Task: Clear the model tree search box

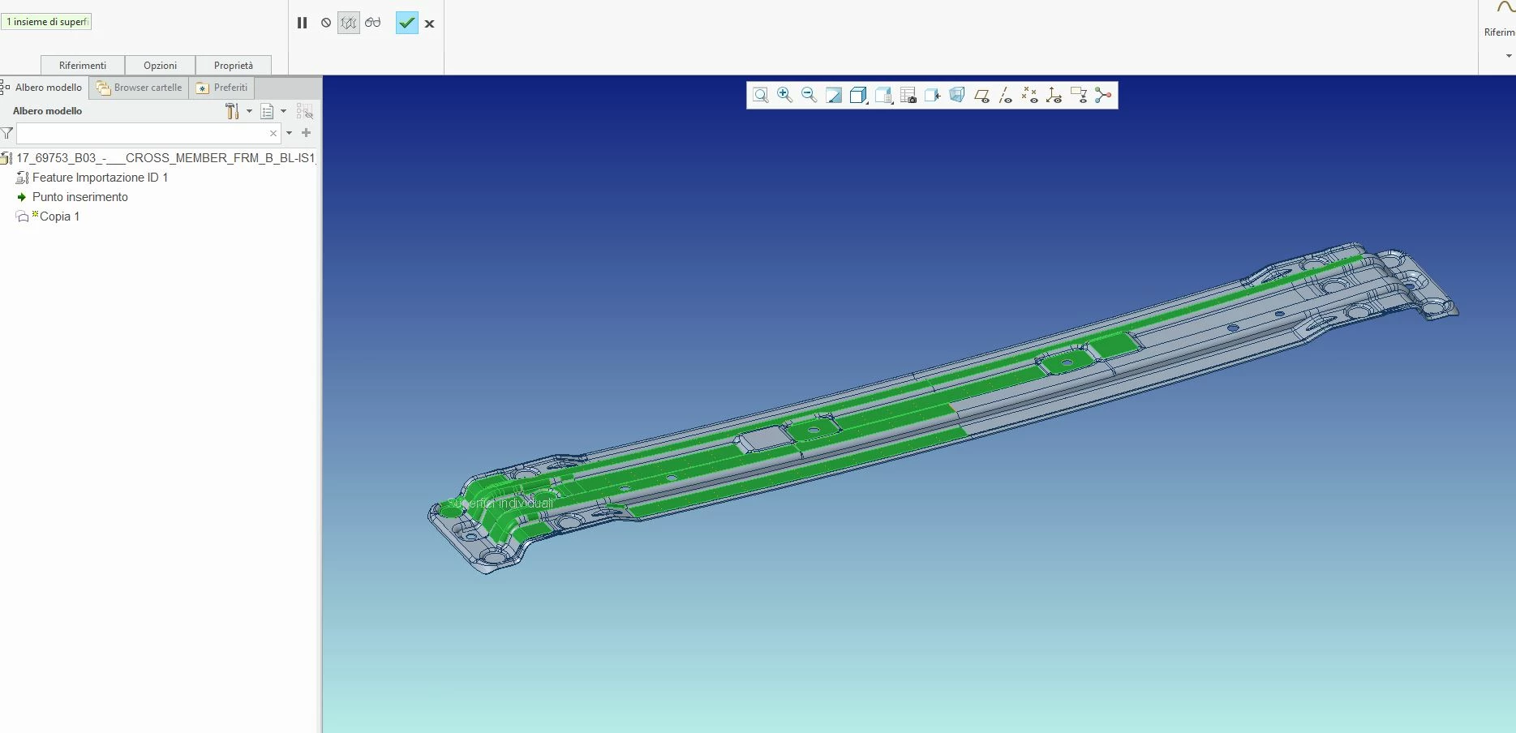Action: point(273,133)
